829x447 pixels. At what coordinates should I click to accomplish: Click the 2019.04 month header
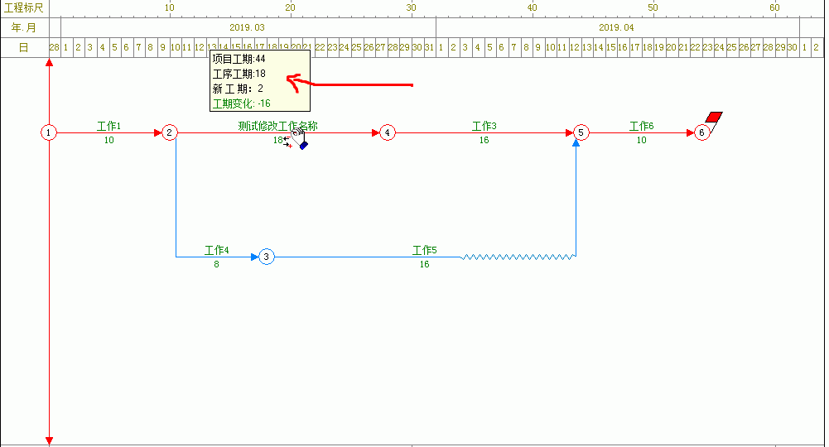(616, 27)
